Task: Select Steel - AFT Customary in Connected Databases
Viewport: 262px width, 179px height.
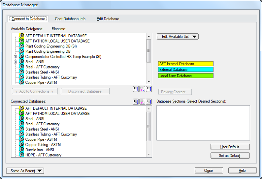Action: (x=42, y=124)
